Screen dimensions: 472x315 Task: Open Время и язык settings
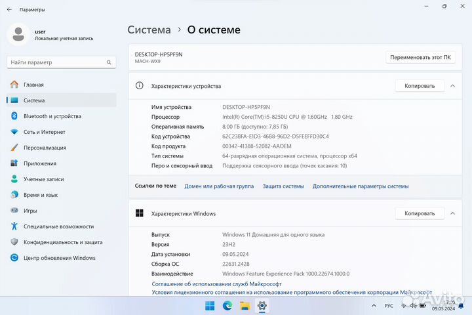tap(61, 195)
